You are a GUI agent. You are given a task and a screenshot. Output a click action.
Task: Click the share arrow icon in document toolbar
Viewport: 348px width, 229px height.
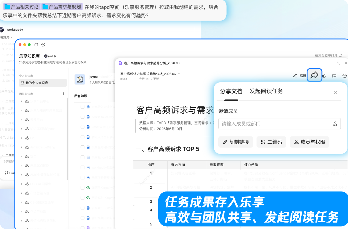314,75
